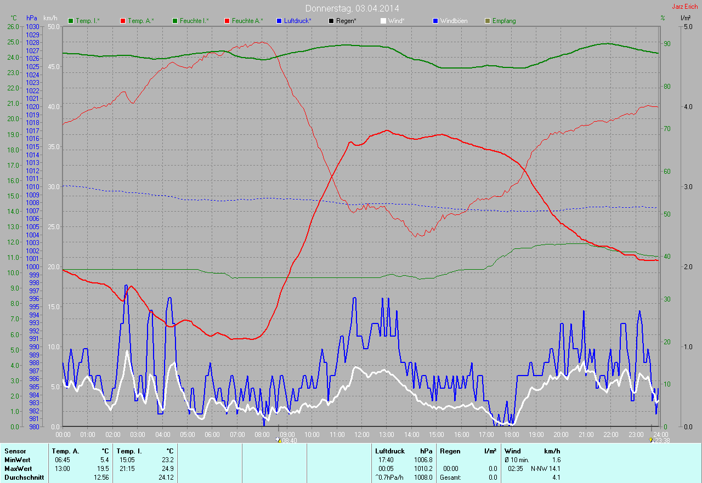Click the "Sensor" header in the statistics table
The image size is (702, 483).
(x=15, y=451)
